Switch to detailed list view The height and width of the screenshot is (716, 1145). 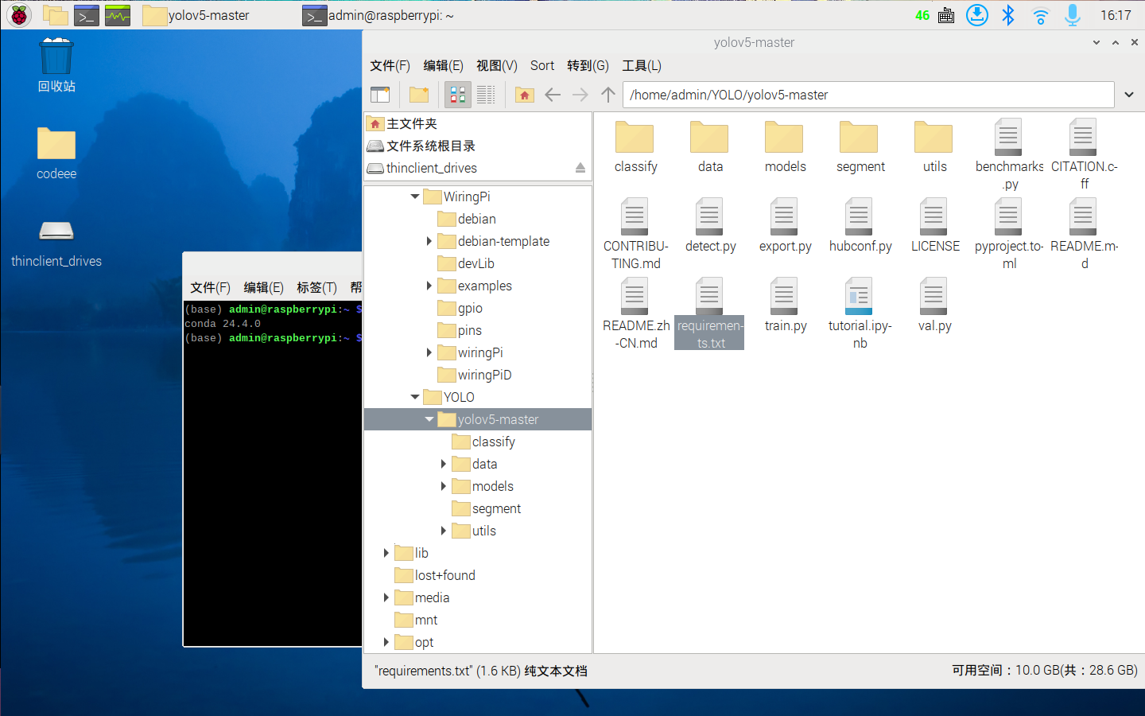pyautogui.click(x=486, y=95)
